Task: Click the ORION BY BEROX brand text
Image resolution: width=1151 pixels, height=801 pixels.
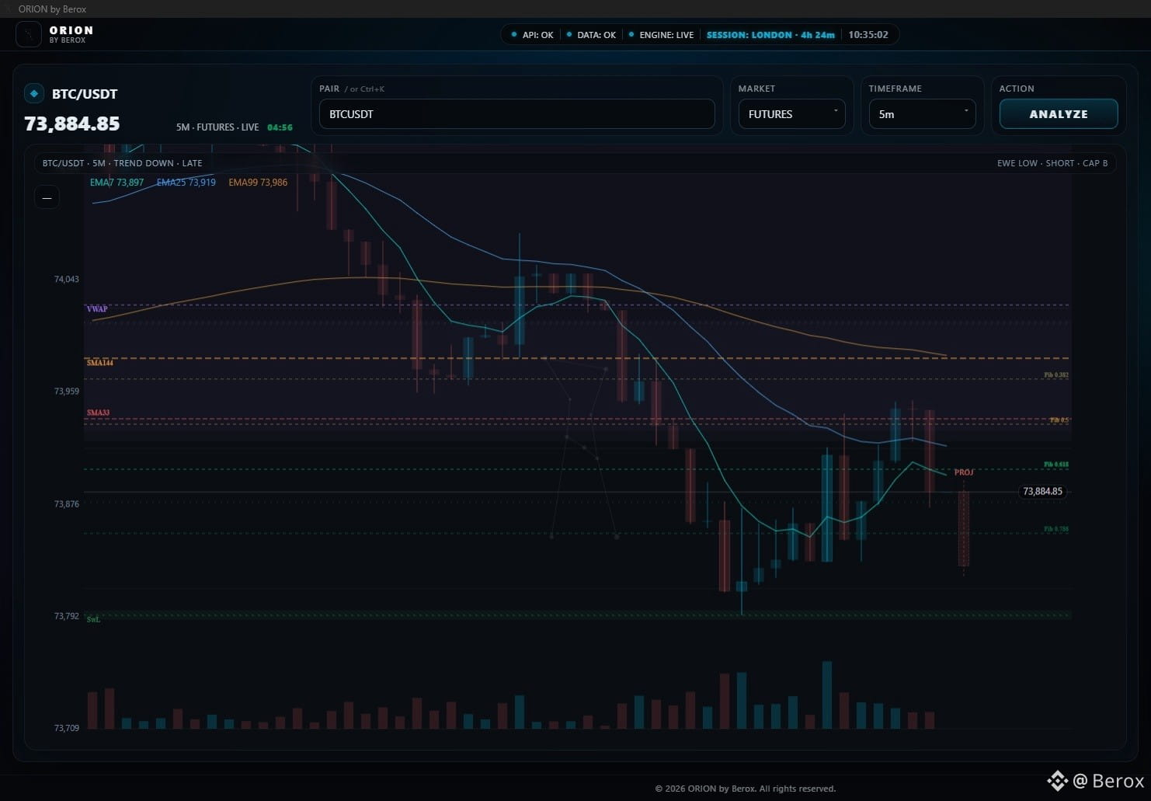Action: pyautogui.click(x=71, y=35)
